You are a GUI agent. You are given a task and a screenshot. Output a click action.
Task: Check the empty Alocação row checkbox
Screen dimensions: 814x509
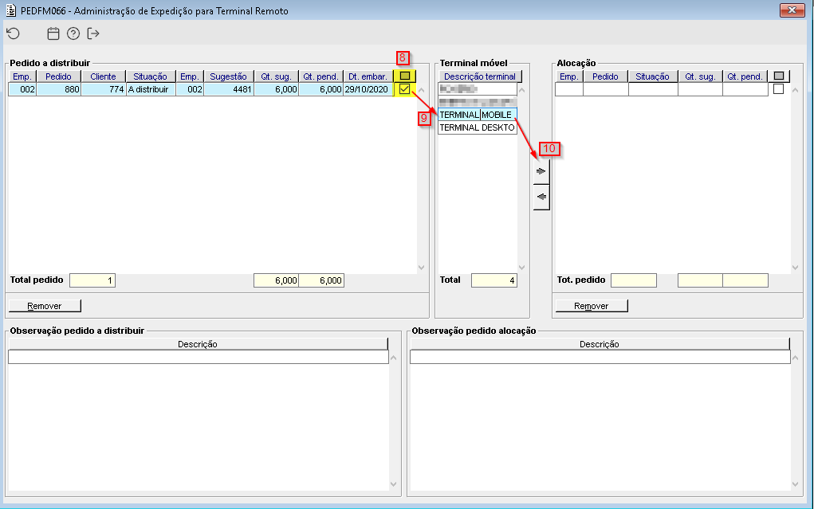point(778,89)
